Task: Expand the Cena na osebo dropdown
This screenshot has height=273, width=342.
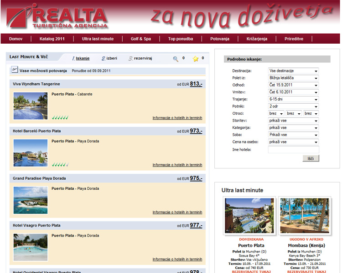Action: 293,142
